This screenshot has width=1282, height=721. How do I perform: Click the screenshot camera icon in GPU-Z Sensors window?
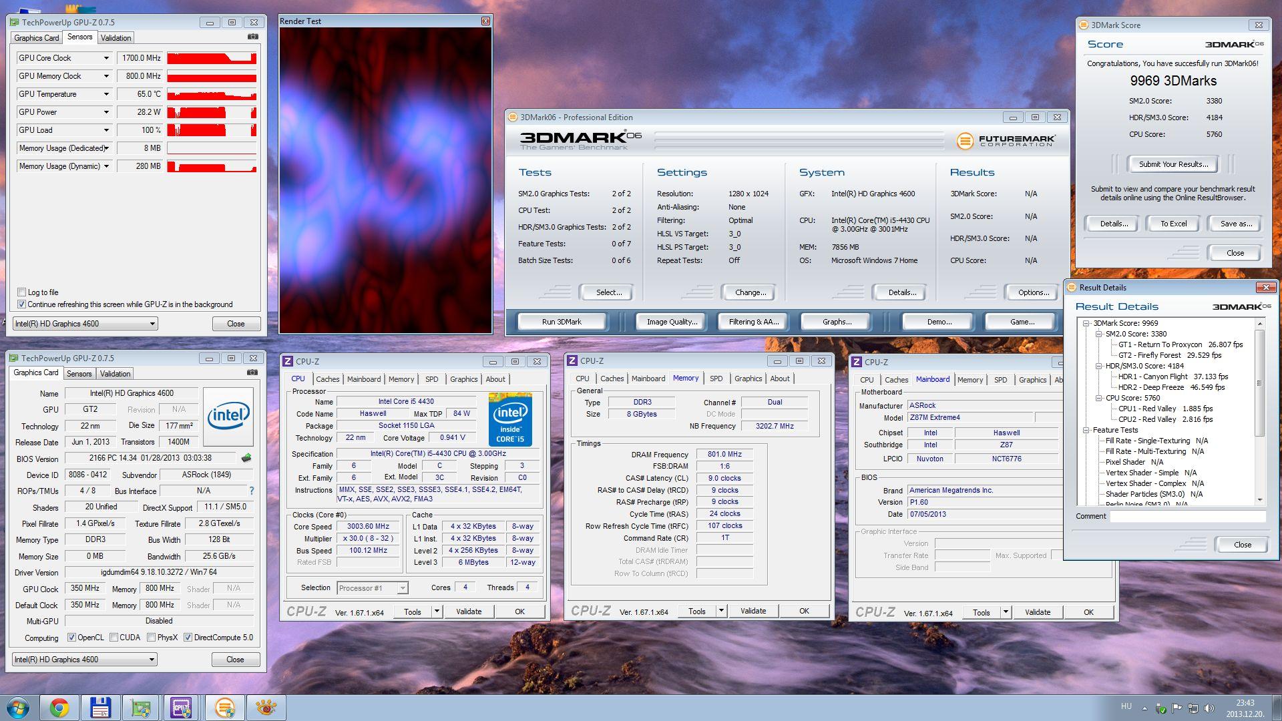(252, 37)
